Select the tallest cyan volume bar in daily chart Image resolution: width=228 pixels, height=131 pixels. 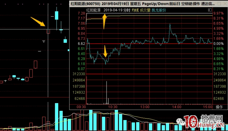tap(57, 117)
